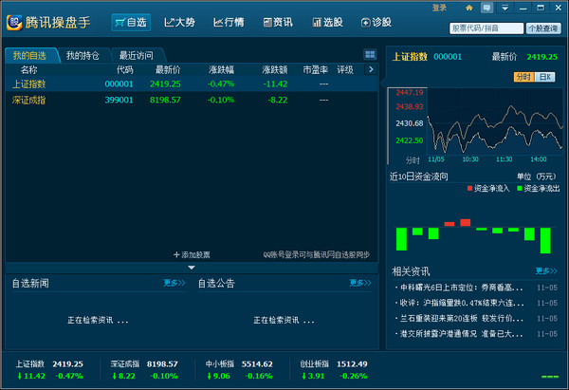Open the 资讯 news section
This screenshot has height=390, width=569.
278,23
